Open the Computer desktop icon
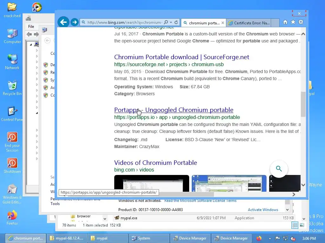 (x=12, y=36)
